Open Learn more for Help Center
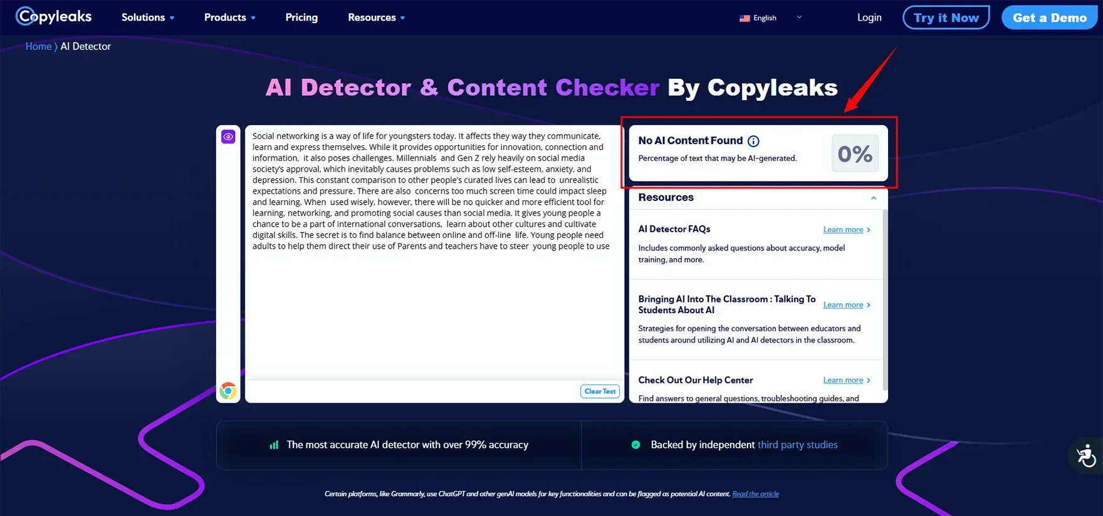Viewport: 1103px width, 516px height. pos(847,380)
